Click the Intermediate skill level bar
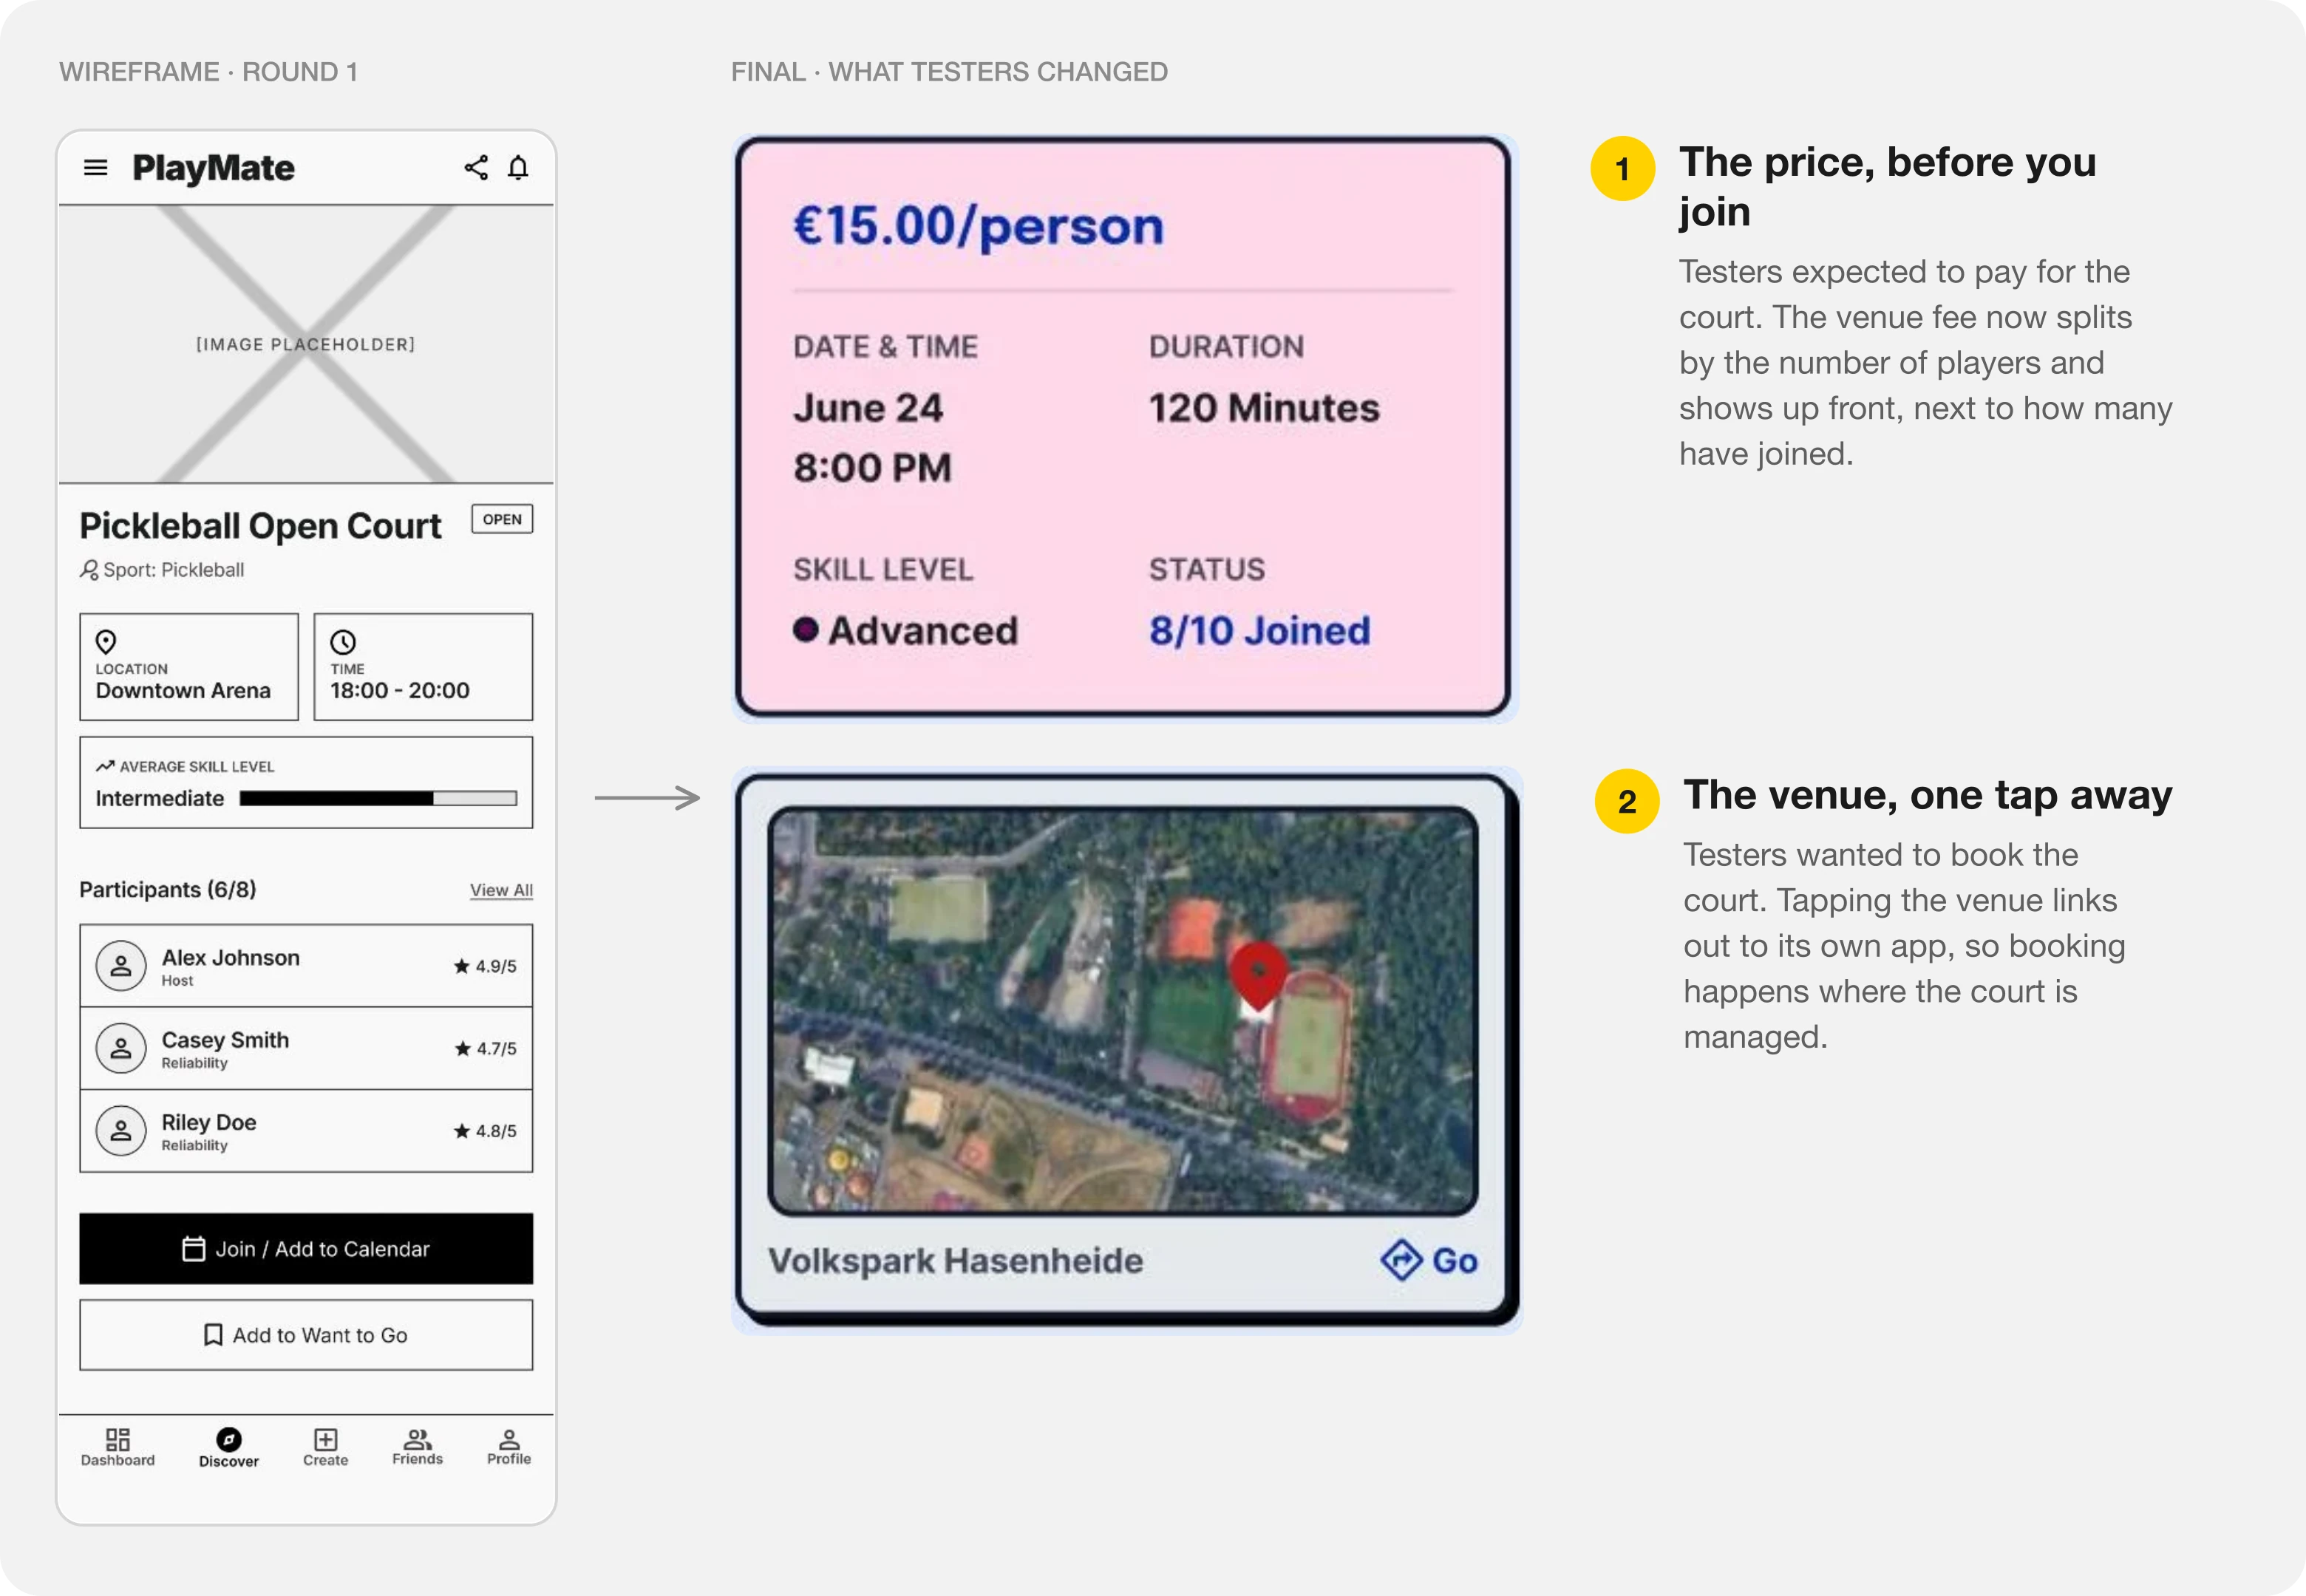Screen dimensions: 2306x1596 pyautogui.click(x=378, y=798)
